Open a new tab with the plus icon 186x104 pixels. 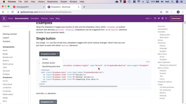coord(84,7)
